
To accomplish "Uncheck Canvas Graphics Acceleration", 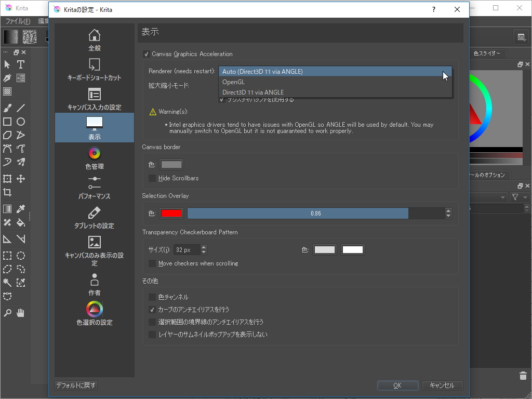I will point(147,54).
